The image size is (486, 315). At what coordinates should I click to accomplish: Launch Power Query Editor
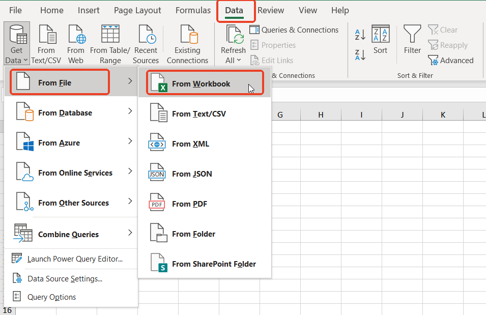coord(71,259)
